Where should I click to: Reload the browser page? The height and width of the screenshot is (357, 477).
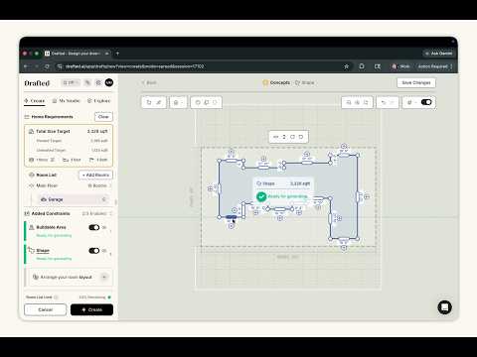click(x=47, y=66)
